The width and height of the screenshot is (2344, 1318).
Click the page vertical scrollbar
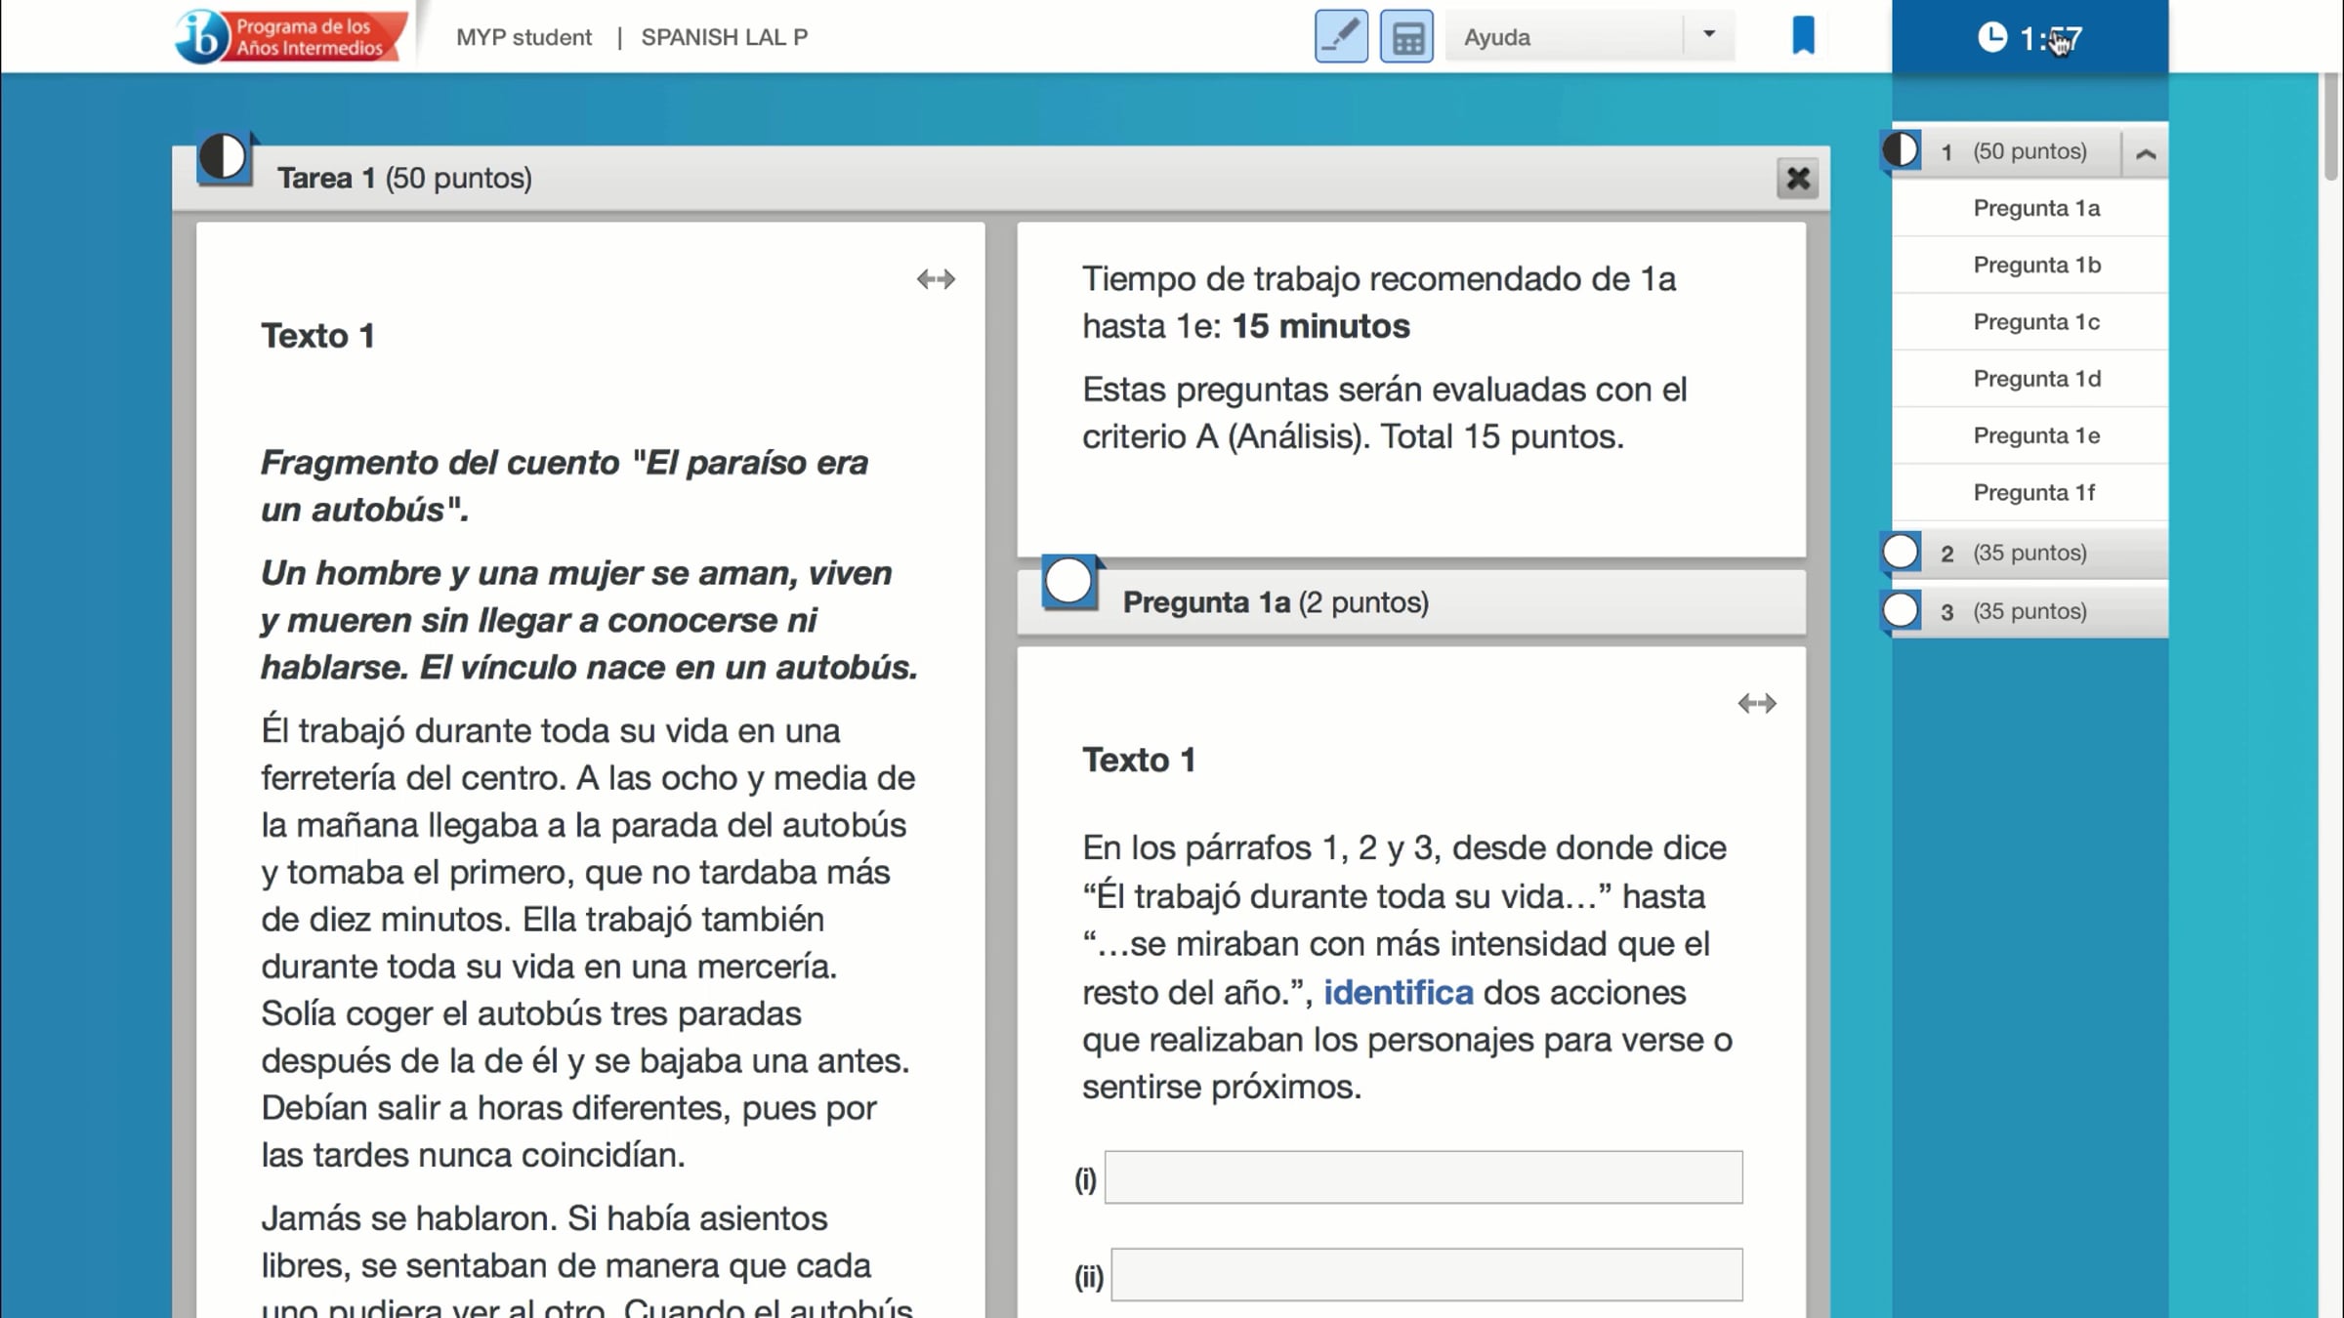tap(2330, 127)
